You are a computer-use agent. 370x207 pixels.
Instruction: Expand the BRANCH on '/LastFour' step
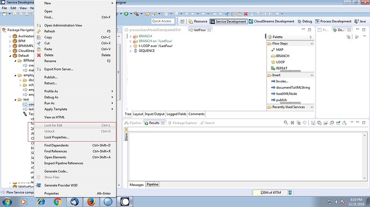coord(131,41)
